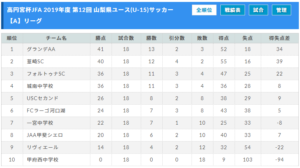300x168 pixels.
Task: Click the 得失点差 column header
Action: point(279,38)
